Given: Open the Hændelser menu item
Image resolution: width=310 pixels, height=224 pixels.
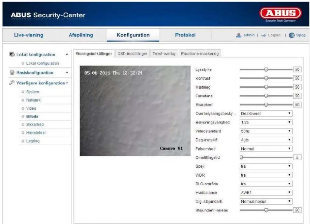Looking at the screenshot, I should tap(36, 133).
